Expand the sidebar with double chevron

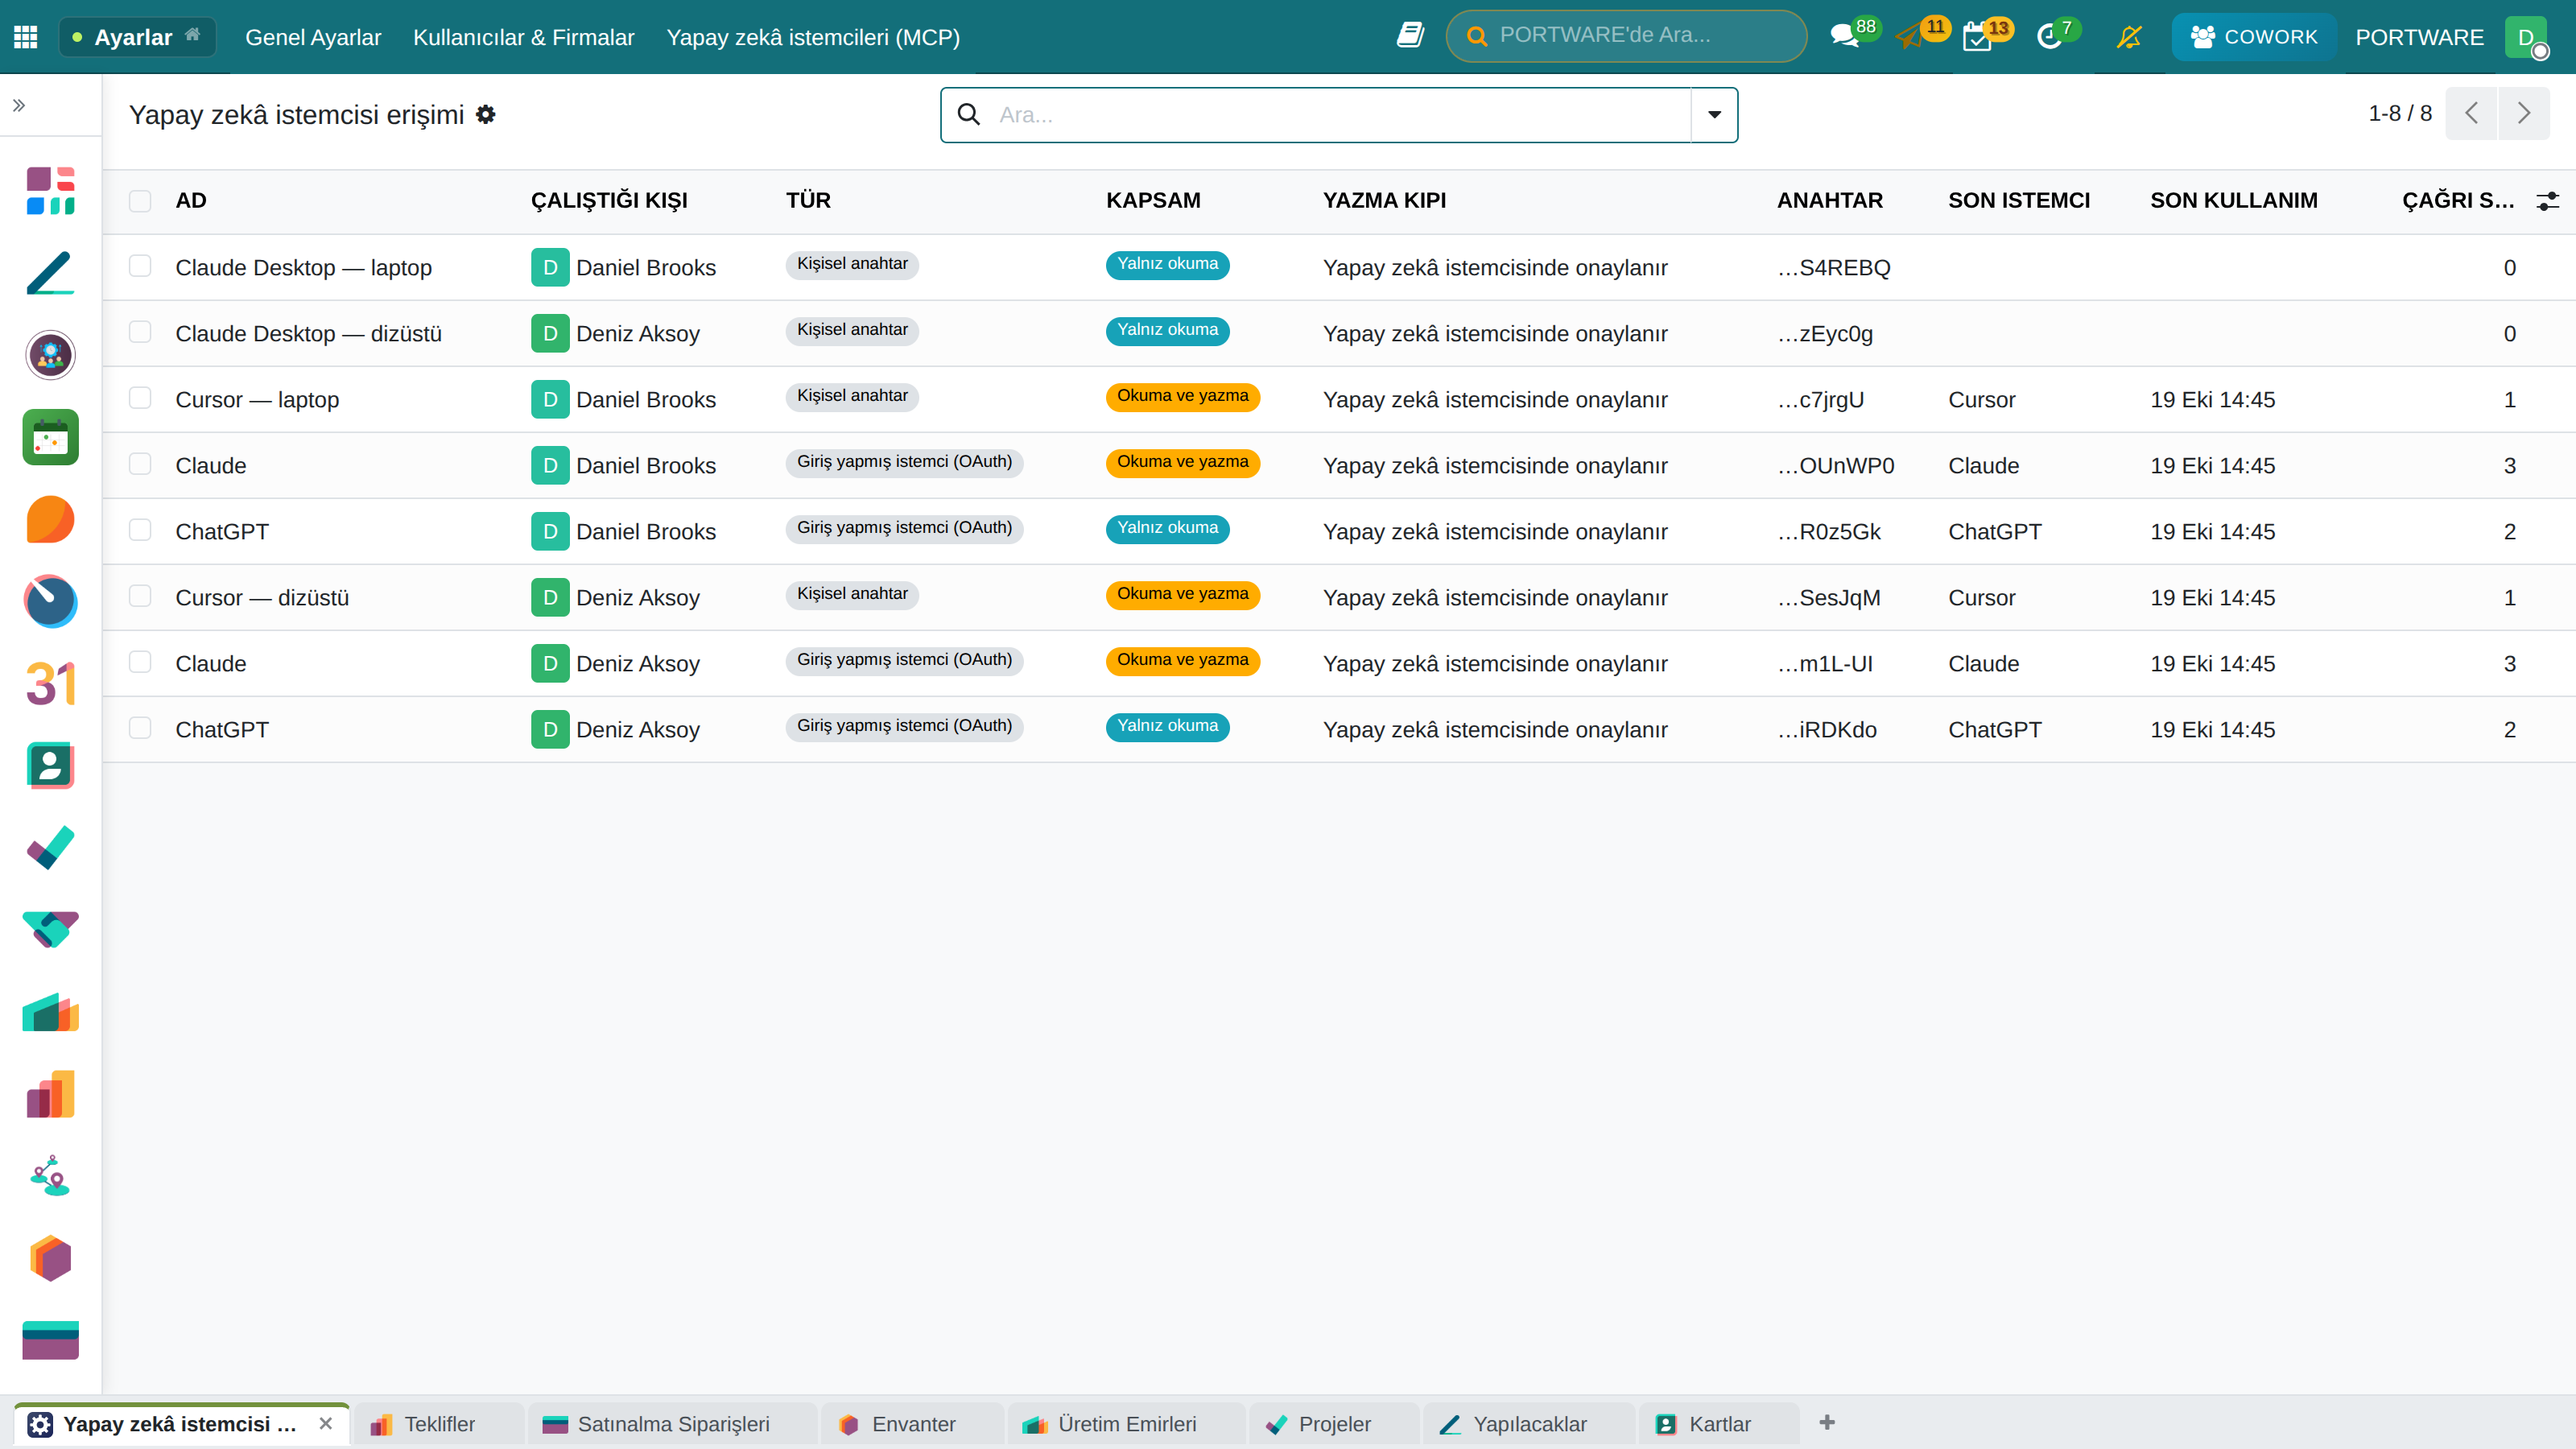click(x=19, y=105)
